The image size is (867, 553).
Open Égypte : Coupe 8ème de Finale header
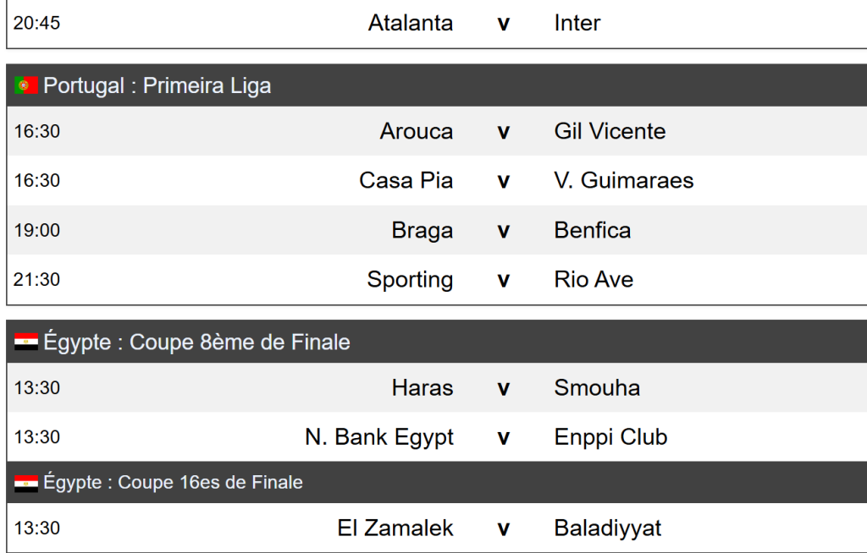coord(196,342)
